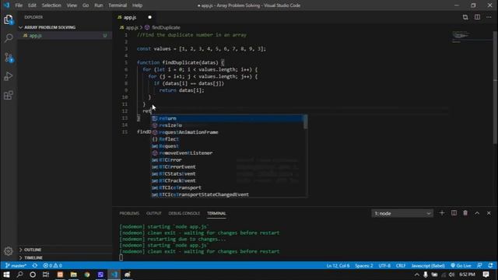Image resolution: width=498 pixels, height=280 pixels.
Task: Click the Go Live status bar button
Action: [461, 265]
